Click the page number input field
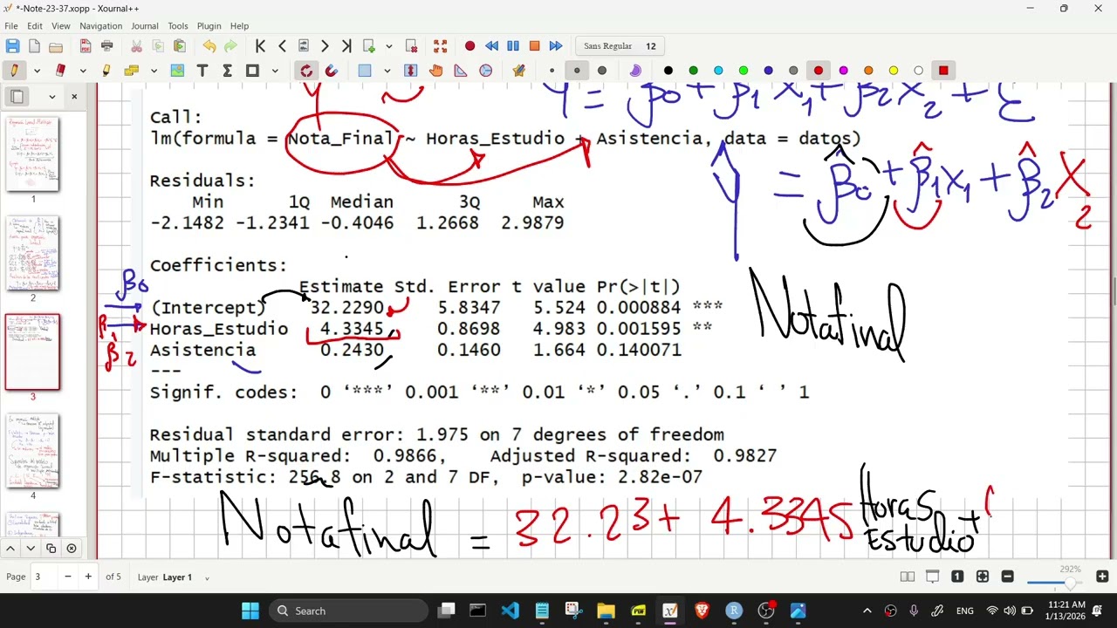Viewport: 1117px width, 628px height. [45, 577]
